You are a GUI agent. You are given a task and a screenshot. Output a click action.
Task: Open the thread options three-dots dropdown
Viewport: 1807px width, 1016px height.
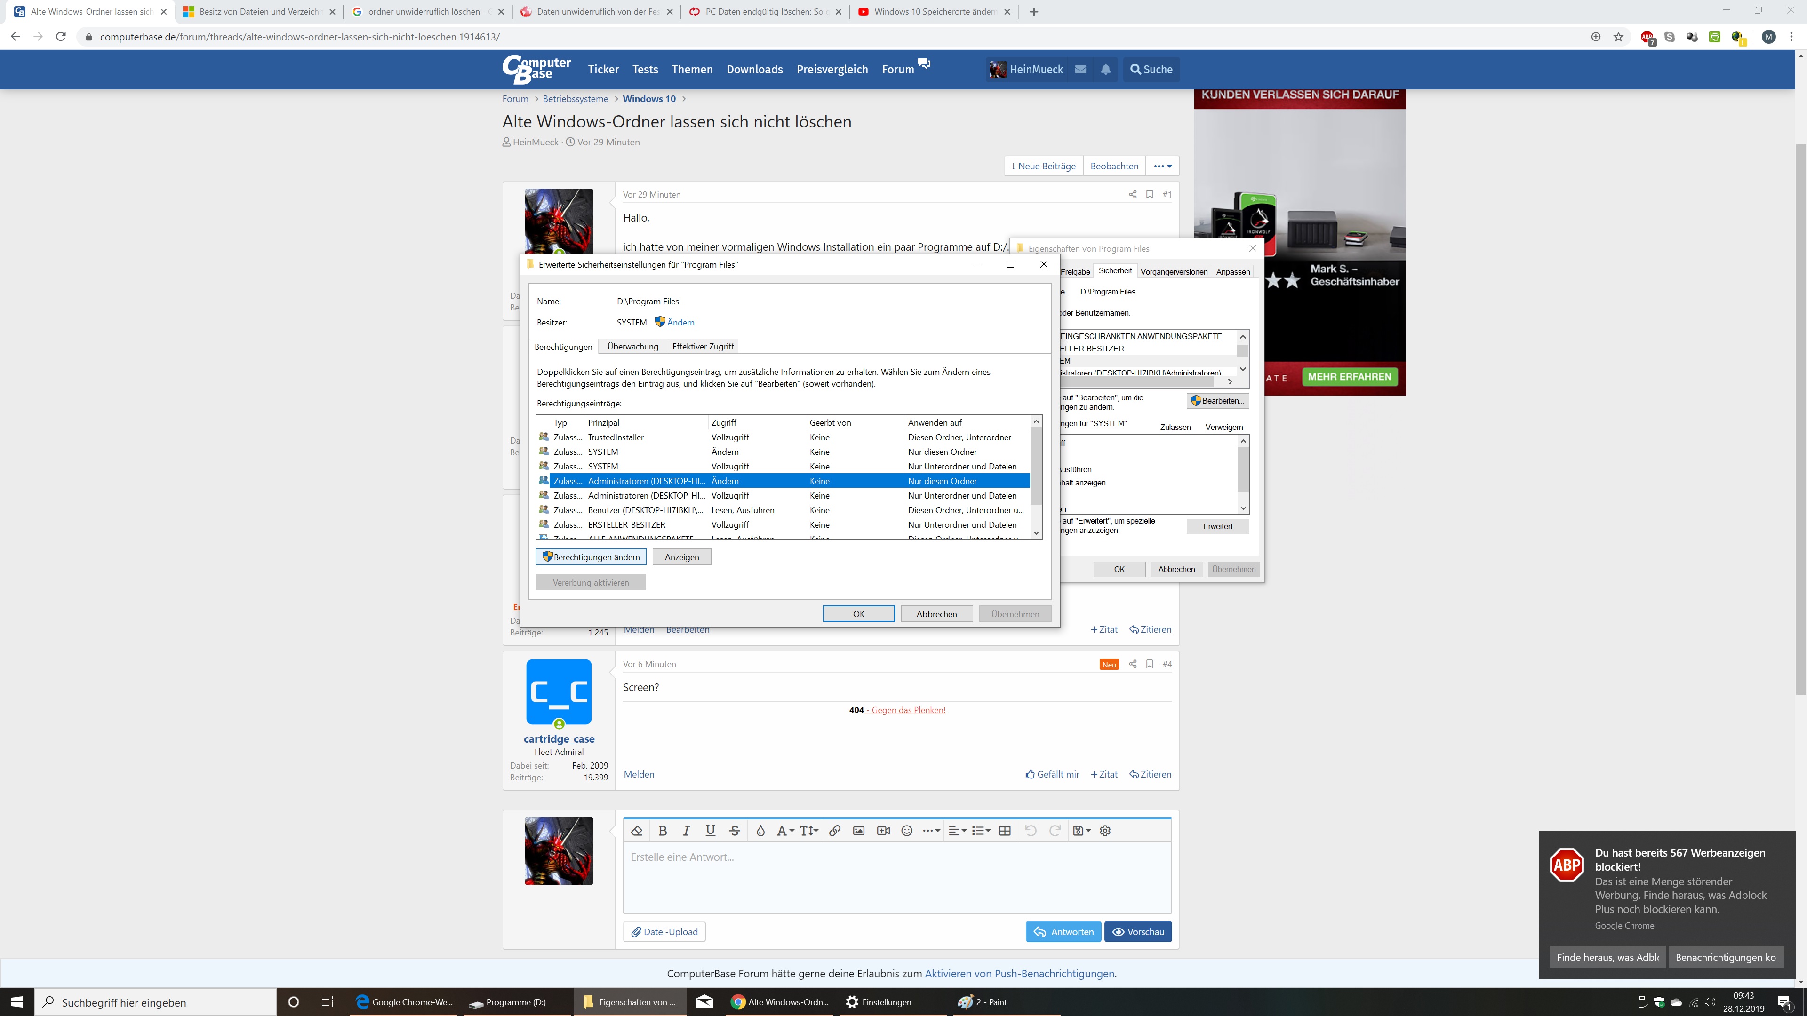click(x=1162, y=166)
